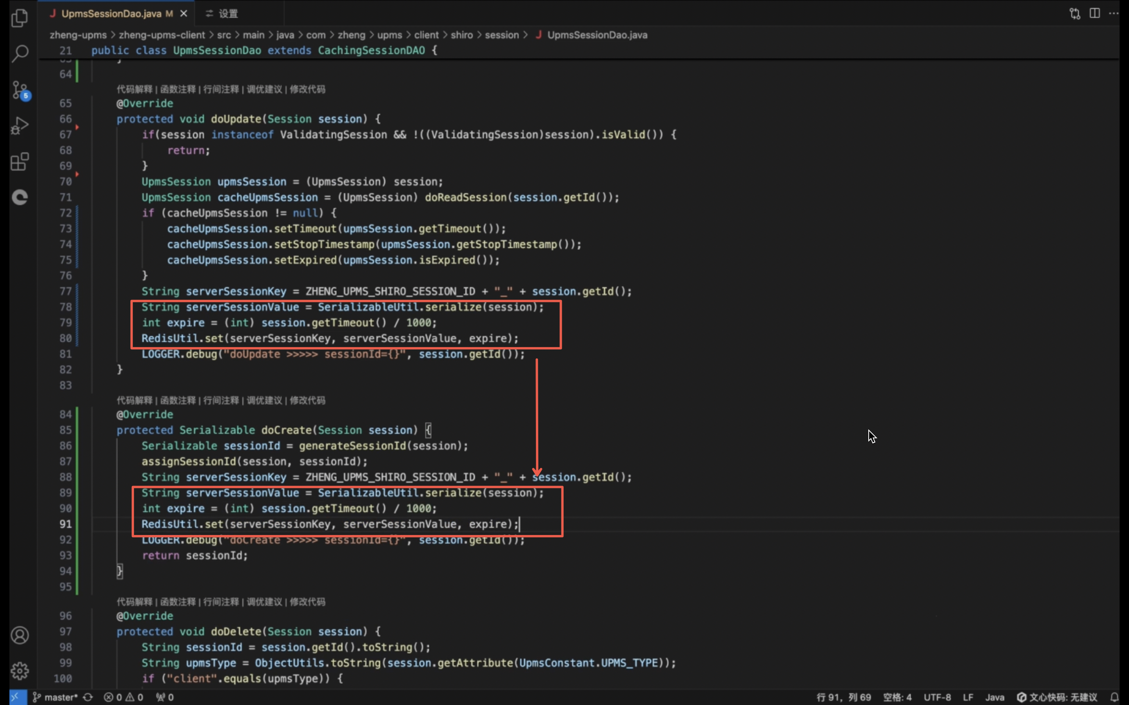
Task: Click UpmsSessionDao.java breadcrumb file item
Action: 591,35
